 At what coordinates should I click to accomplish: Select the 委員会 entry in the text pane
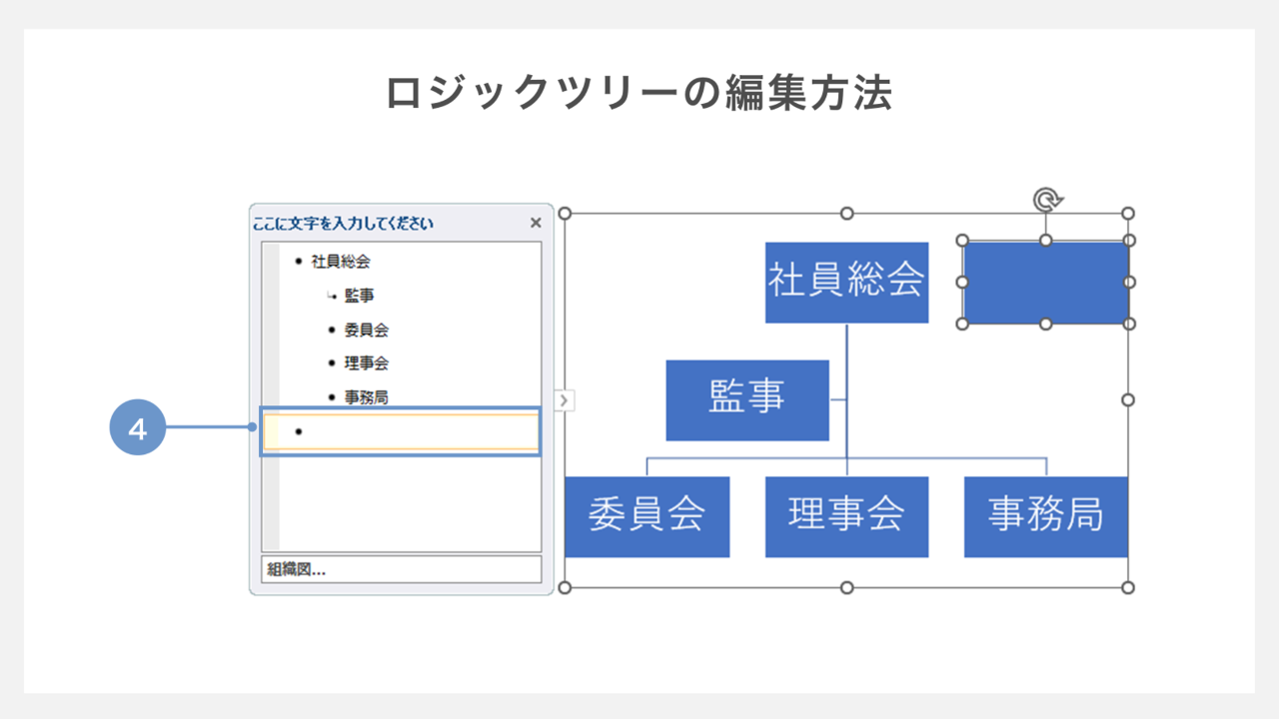coord(366,330)
